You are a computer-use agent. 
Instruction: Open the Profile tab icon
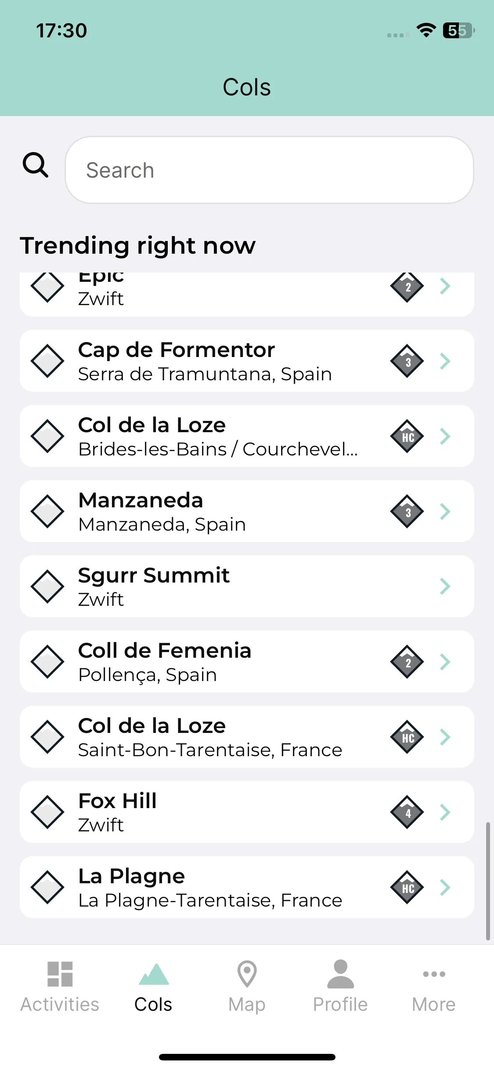coord(340,974)
